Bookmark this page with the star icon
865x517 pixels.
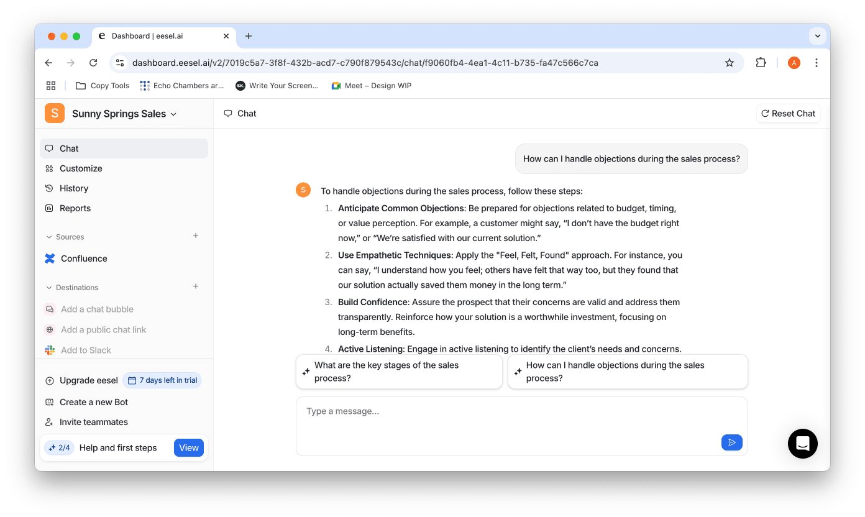click(x=730, y=63)
